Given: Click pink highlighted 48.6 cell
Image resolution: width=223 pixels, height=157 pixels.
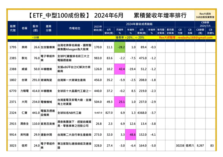Looking at the screenshot, I should point(130,134).
